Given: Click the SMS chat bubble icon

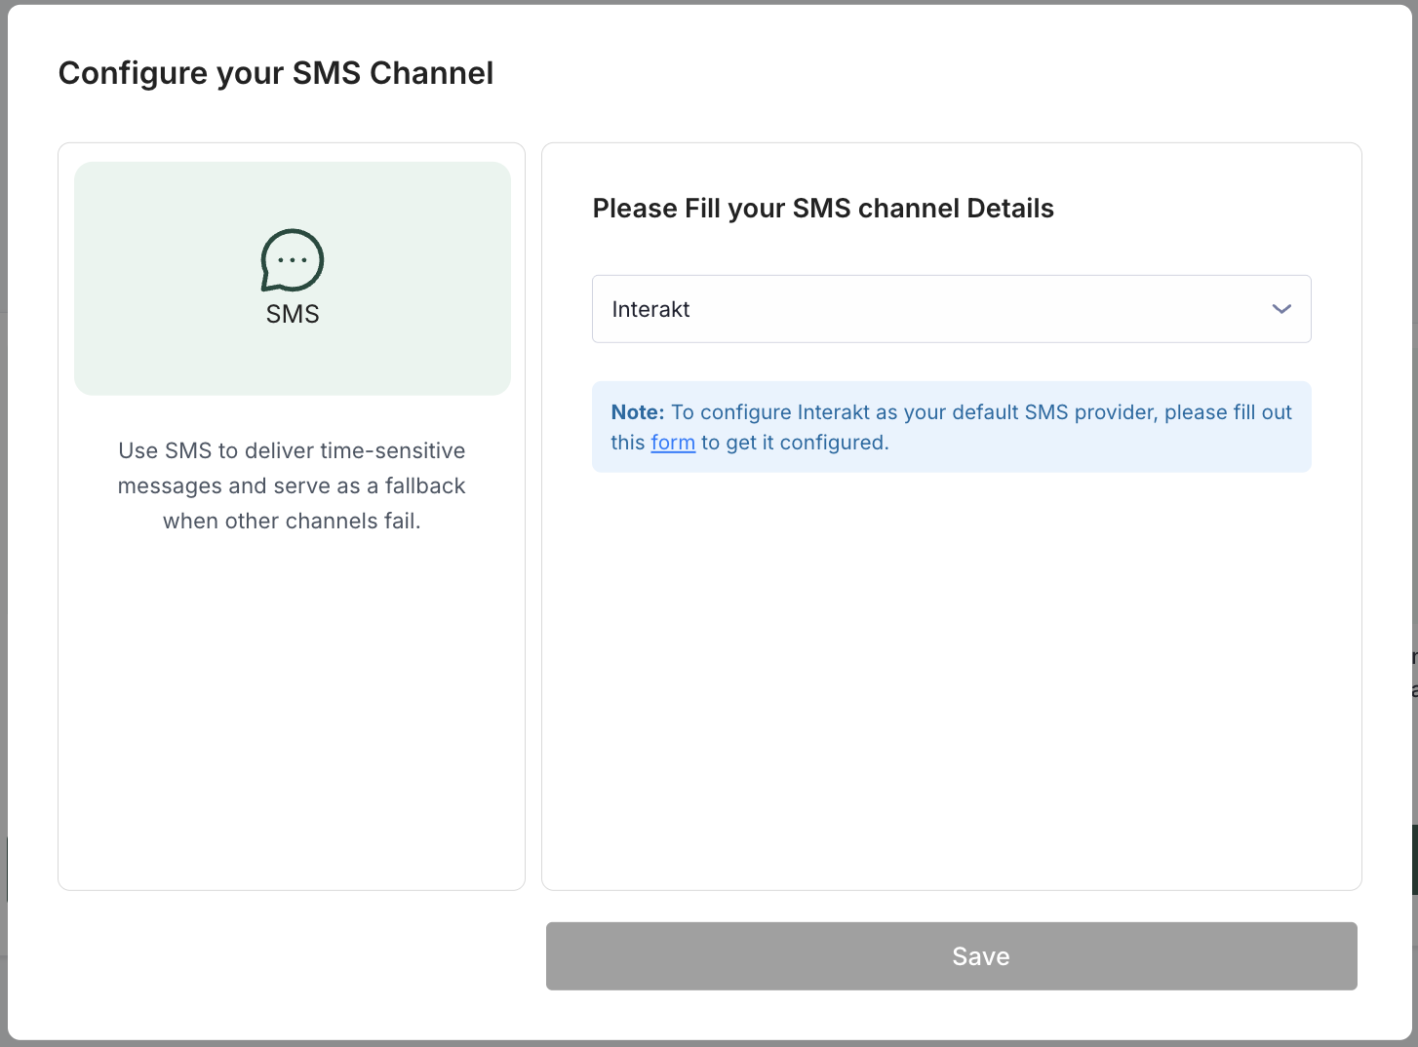Looking at the screenshot, I should tap(292, 260).
